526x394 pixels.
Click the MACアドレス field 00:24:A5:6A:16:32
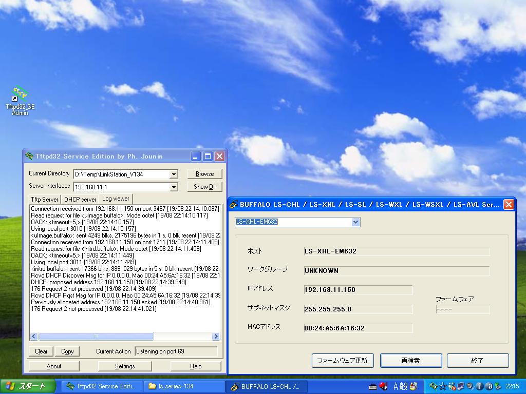pos(358,328)
